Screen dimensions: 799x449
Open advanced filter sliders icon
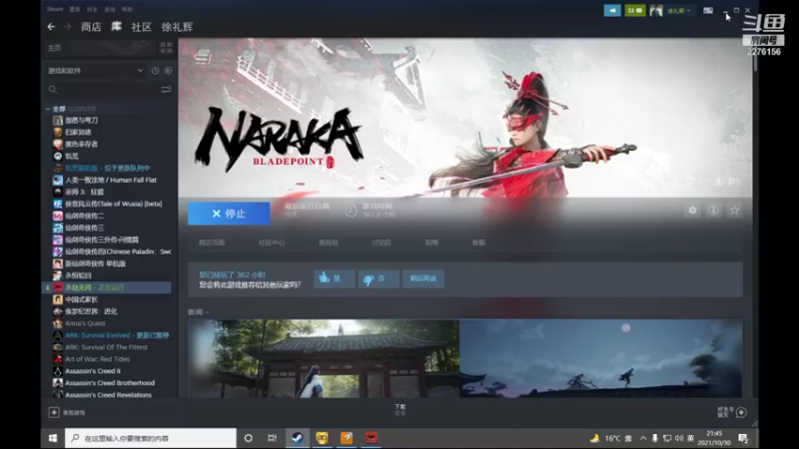pos(166,90)
